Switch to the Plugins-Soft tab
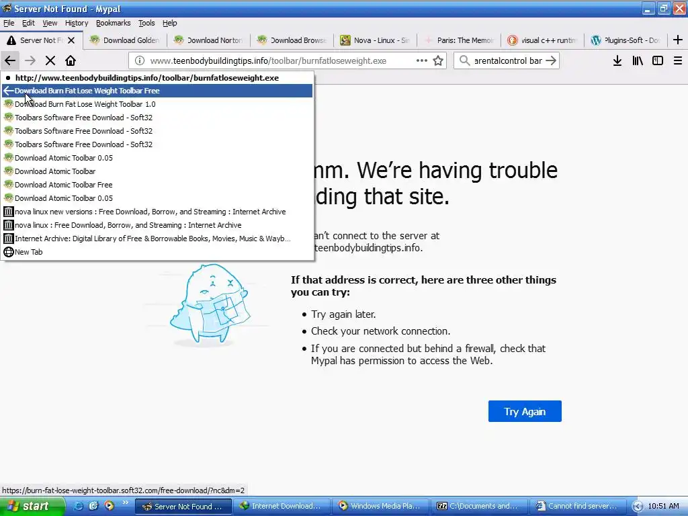 point(626,40)
